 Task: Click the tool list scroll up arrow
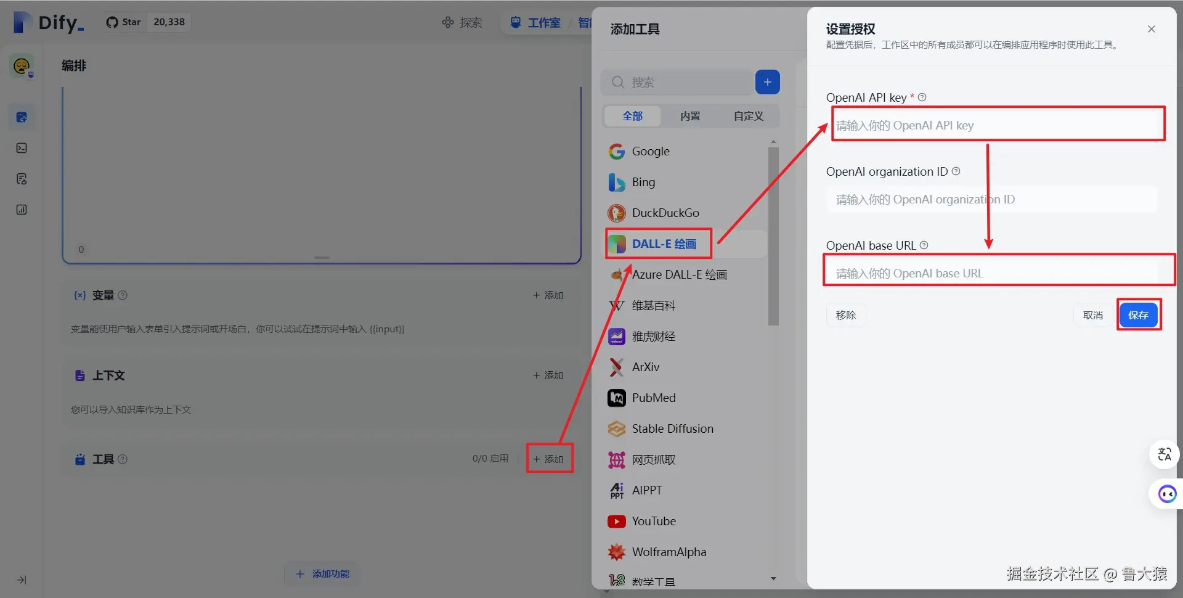pos(773,142)
